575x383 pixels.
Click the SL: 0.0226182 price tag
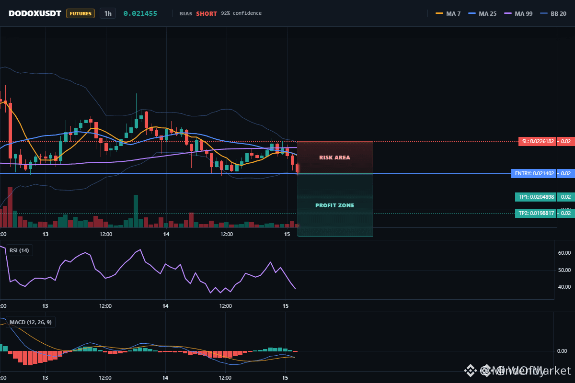pyautogui.click(x=538, y=141)
